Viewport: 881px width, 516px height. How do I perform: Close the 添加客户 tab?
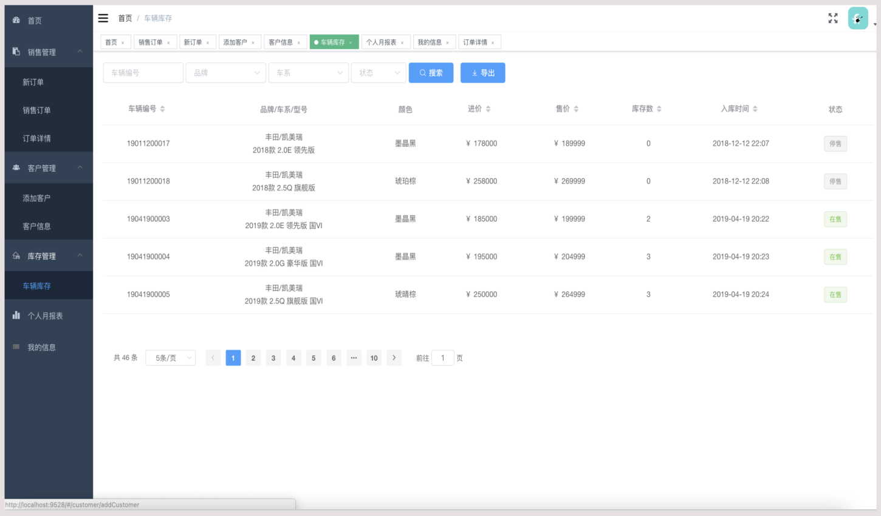click(x=253, y=42)
